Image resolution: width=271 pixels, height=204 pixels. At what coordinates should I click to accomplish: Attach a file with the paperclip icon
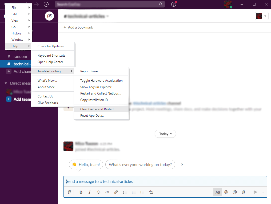coord(243,192)
